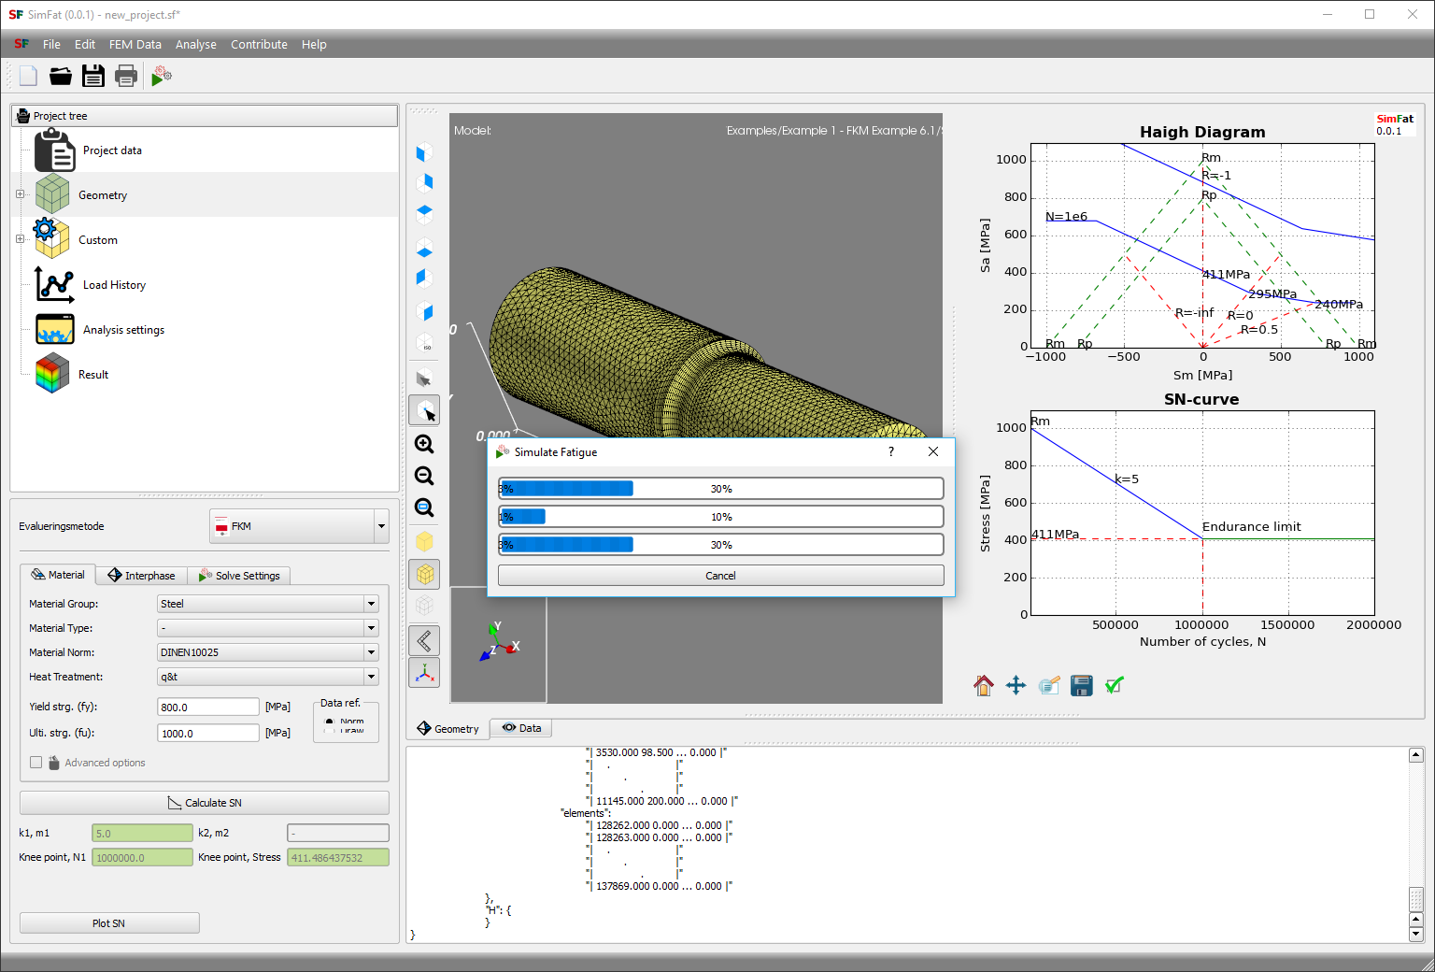This screenshot has width=1435, height=972.
Task: Cancel the Simulate Fatigue dialog
Action: (x=720, y=576)
